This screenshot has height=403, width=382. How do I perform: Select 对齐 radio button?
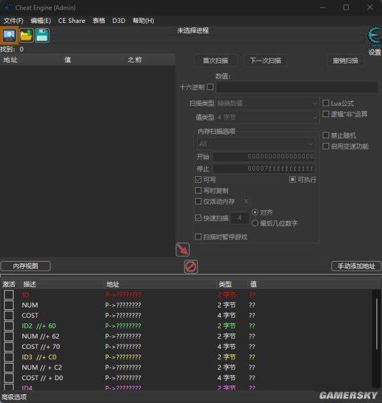(x=255, y=212)
